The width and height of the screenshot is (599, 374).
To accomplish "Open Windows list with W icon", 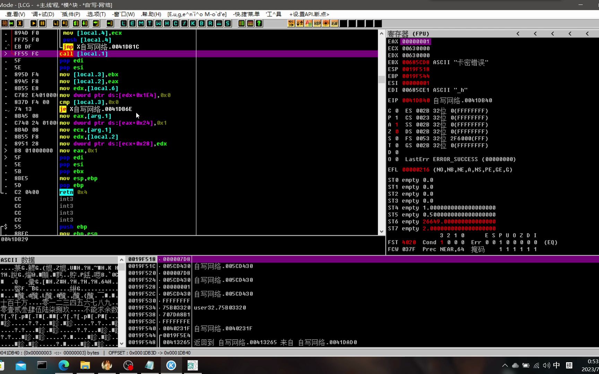I will coord(158,23).
